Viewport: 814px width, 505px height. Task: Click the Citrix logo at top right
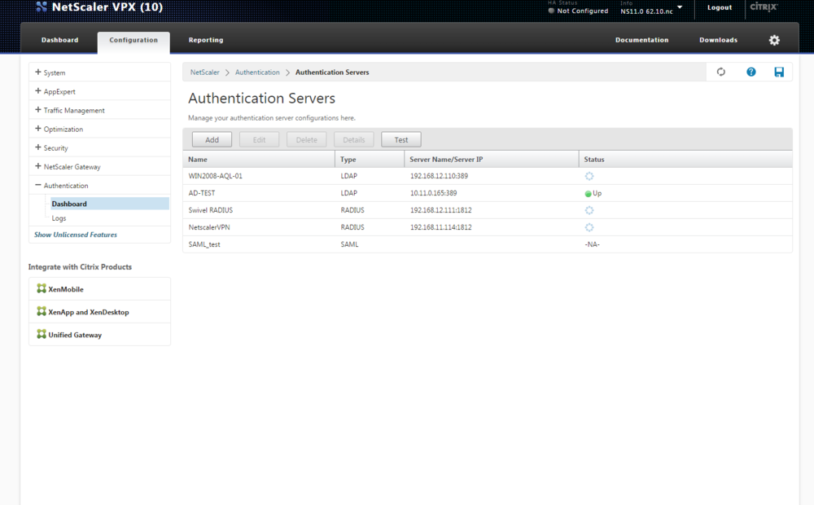coord(764,9)
